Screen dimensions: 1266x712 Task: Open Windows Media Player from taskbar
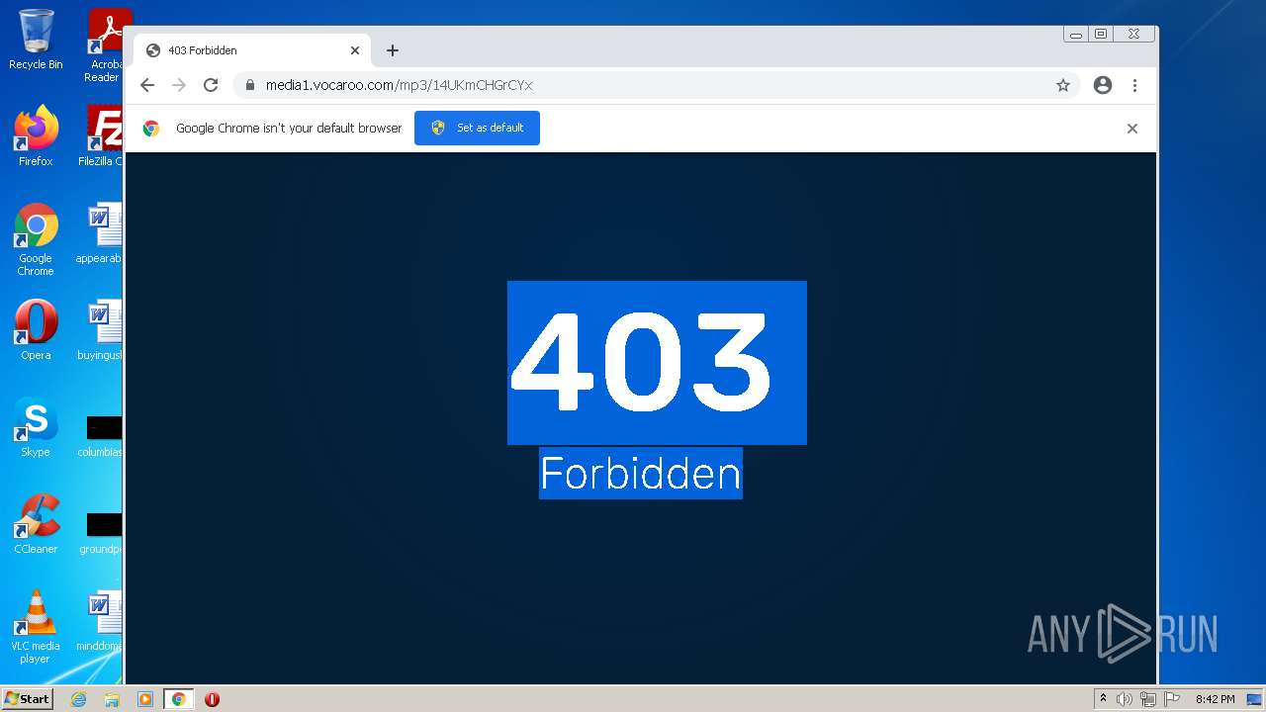(x=144, y=699)
